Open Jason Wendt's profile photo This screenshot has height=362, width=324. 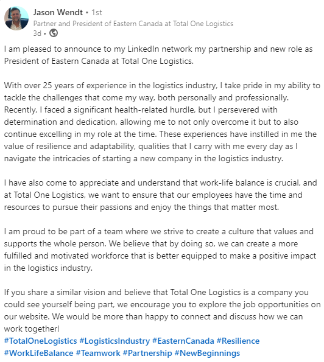tap(16, 18)
